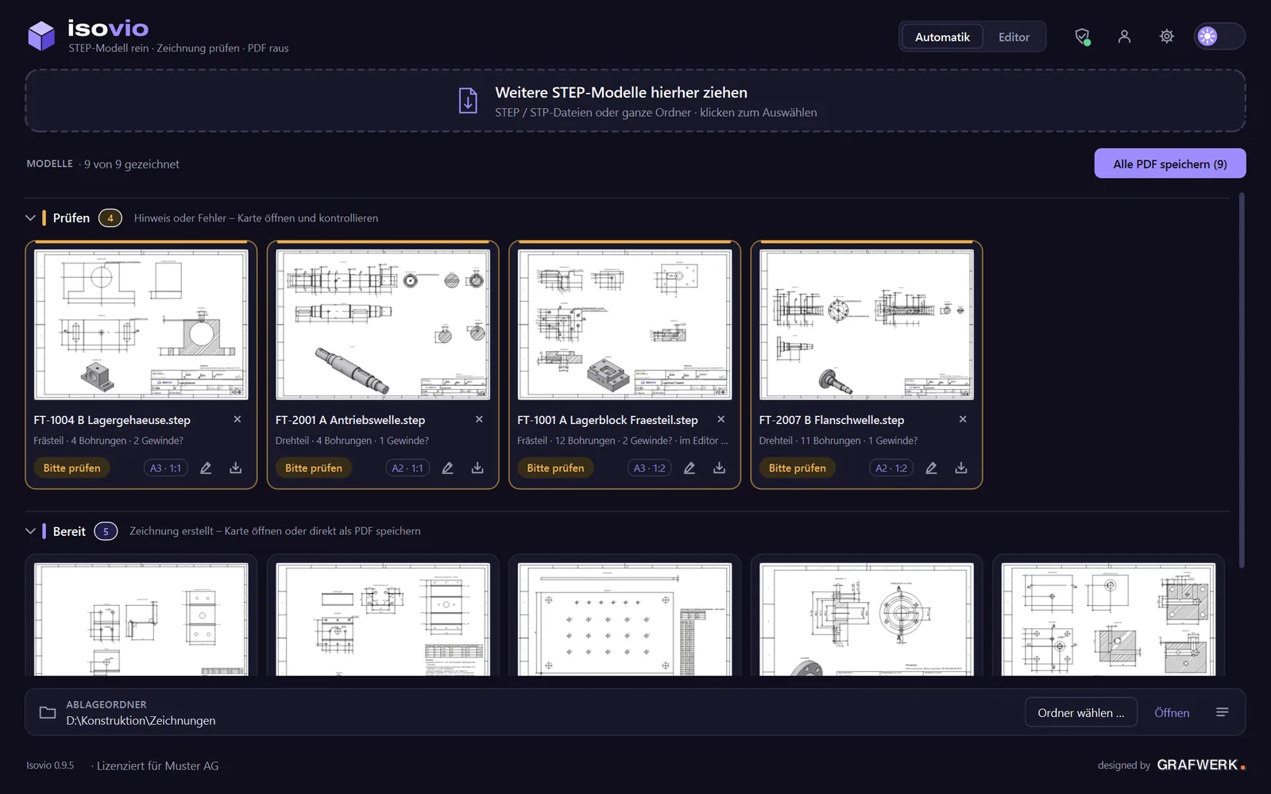Click Bitte prüfen badge on Lagergehaeuse card
This screenshot has width=1271, height=794.
pos(71,468)
